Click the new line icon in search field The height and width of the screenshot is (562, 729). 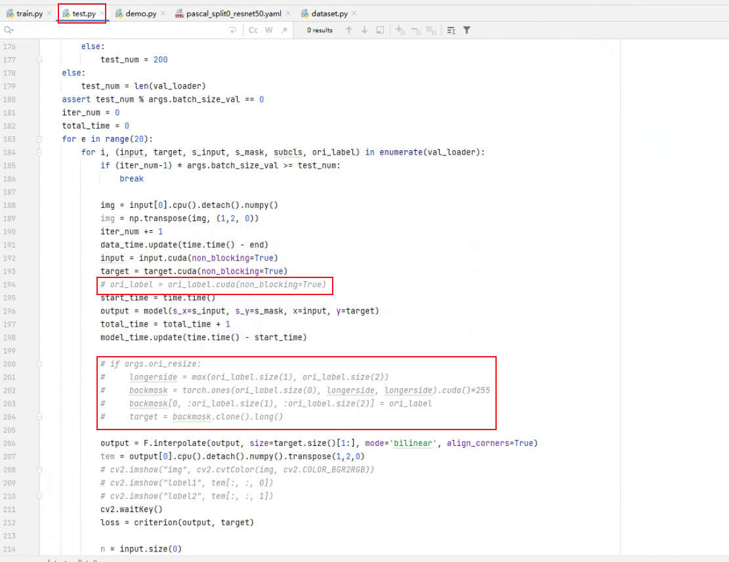(233, 30)
